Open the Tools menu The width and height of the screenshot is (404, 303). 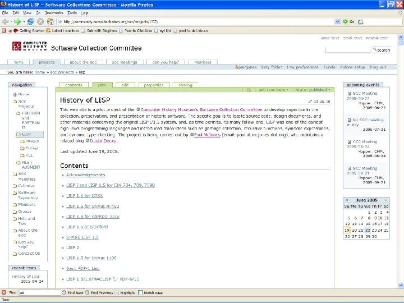click(72, 12)
